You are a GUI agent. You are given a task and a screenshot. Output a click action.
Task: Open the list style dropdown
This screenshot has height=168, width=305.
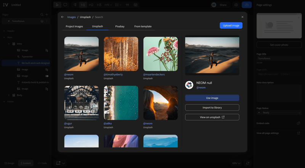click(119, 5)
